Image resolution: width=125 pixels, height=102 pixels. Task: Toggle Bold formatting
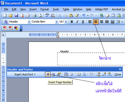click(x=72, y=22)
